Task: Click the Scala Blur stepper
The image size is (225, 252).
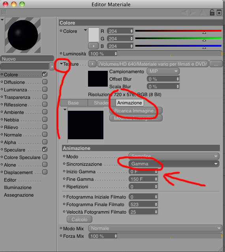Action: click(178, 87)
